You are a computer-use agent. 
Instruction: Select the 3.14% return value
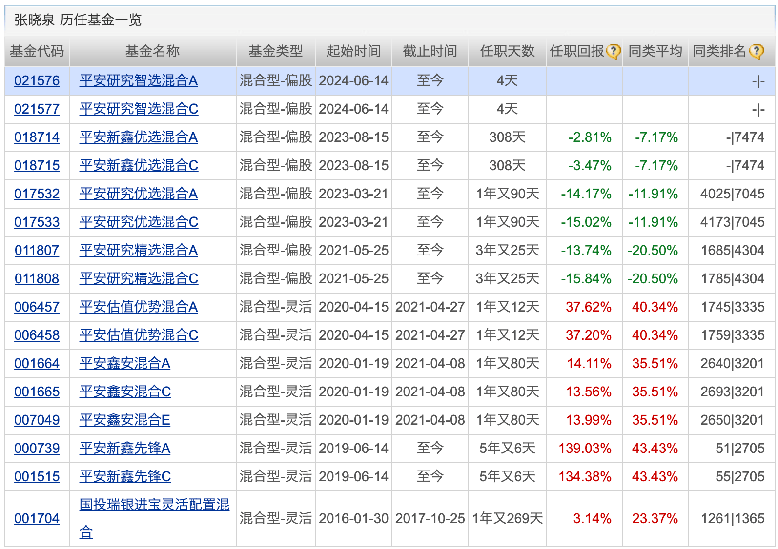tap(593, 518)
